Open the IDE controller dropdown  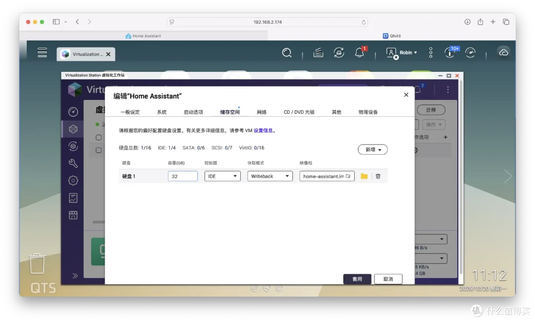pos(222,176)
